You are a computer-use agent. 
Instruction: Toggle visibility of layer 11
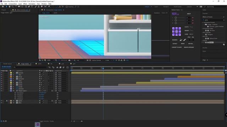pyautogui.click(x=1, y=101)
